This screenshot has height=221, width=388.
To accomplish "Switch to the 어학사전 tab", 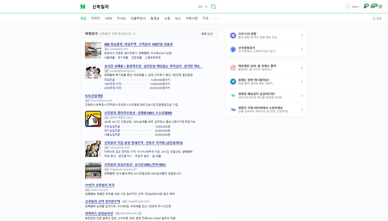I will (192, 18).
